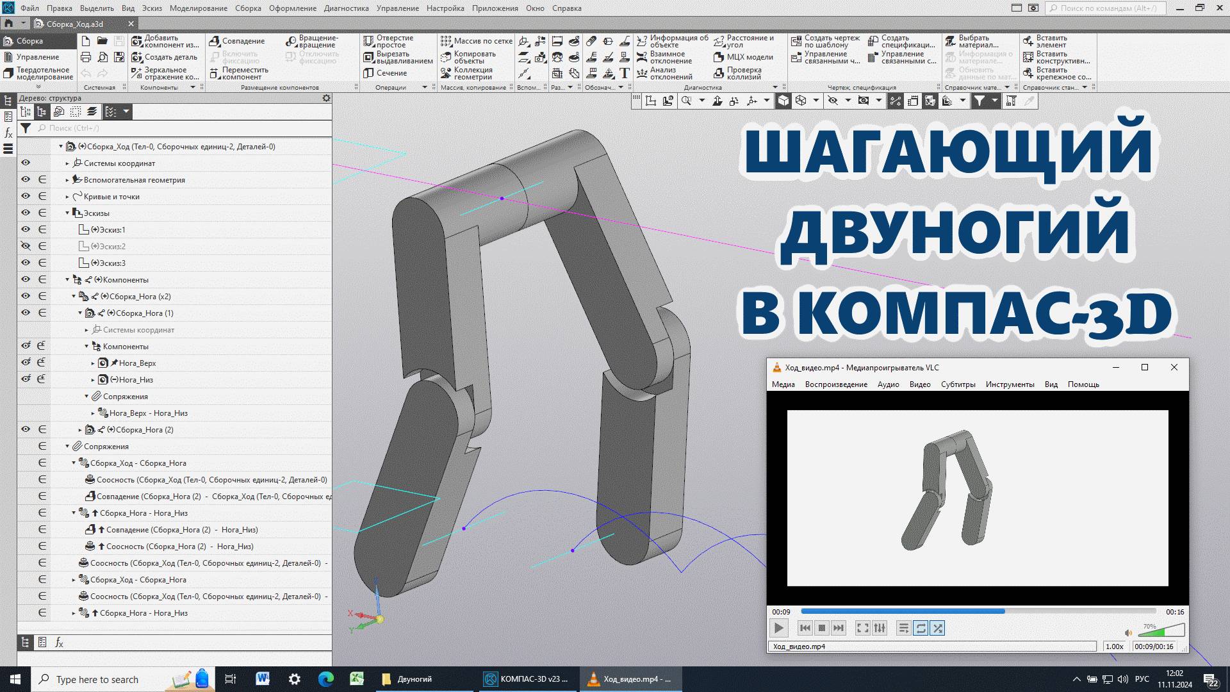This screenshot has height=692, width=1230.
Task: Click the VLC fullscreen button
Action: pyautogui.click(x=862, y=628)
